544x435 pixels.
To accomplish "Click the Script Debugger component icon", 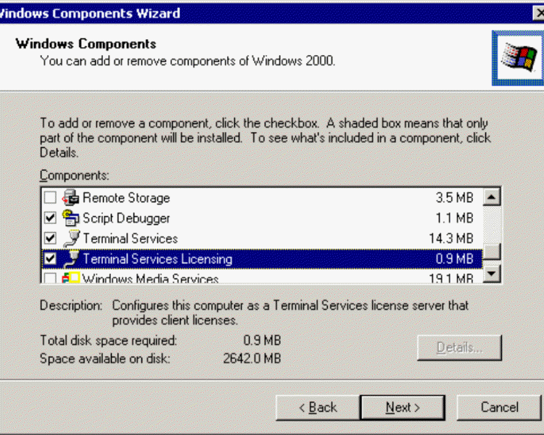I will click(71, 217).
